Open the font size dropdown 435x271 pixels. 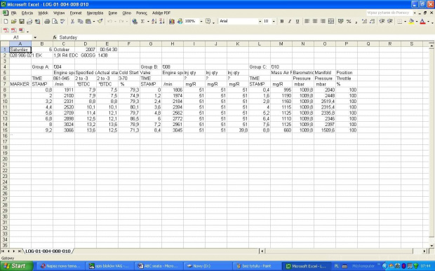coord(274,21)
